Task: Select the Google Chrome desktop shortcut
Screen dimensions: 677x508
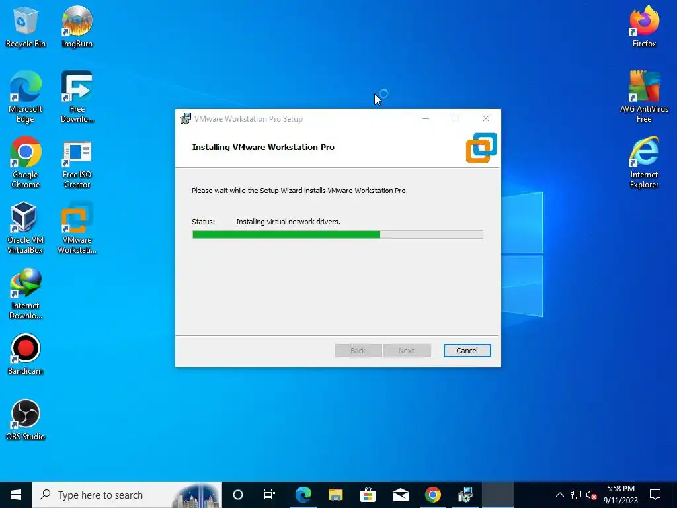Action: pos(26,163)
